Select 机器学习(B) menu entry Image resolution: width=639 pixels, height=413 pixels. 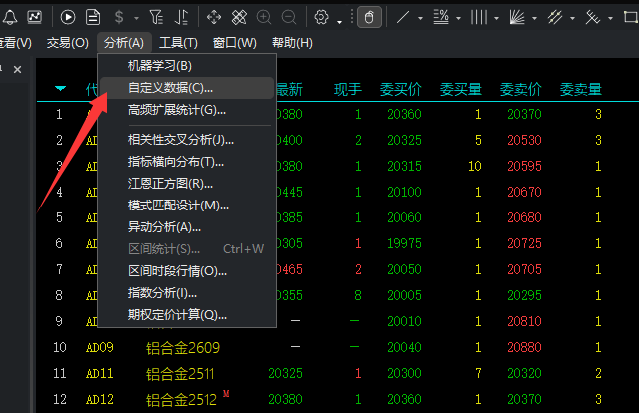coord(159,66)
